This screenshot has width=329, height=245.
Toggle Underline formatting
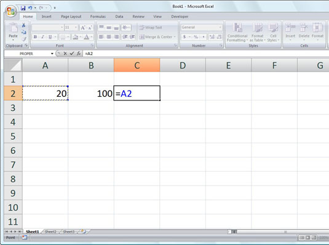(50, 37)
